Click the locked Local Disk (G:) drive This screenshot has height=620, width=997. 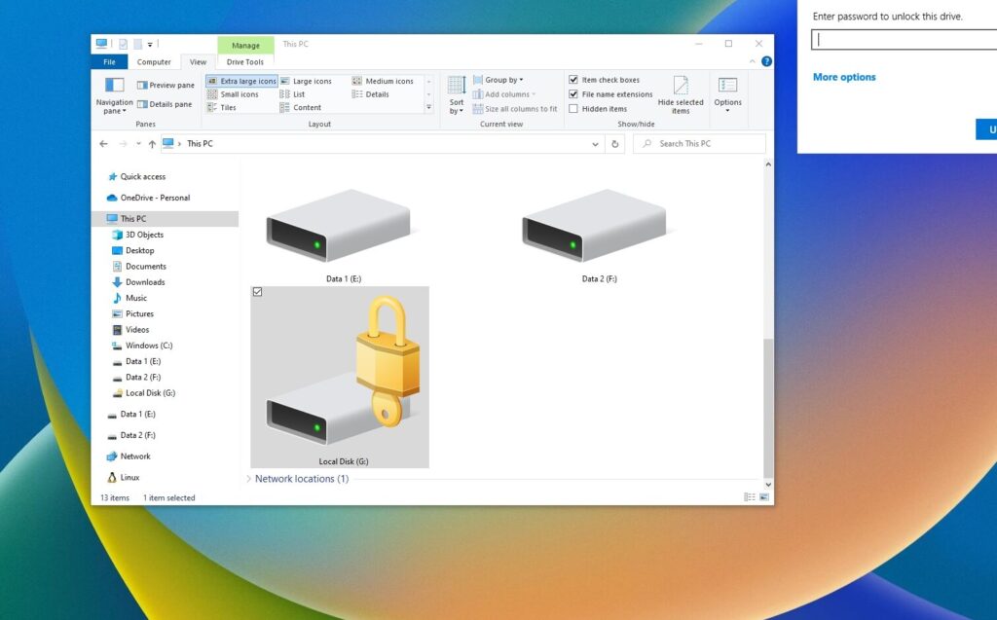pos(340,377)
